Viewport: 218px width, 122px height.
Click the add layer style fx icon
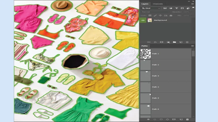155,42
